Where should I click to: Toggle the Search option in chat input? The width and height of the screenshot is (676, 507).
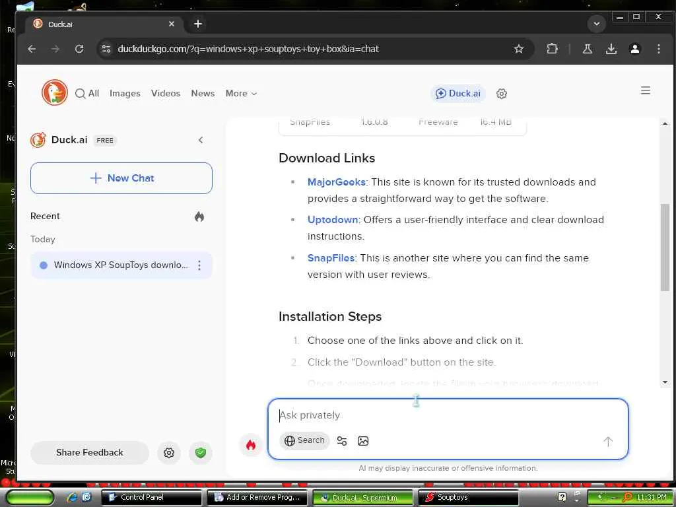[304, 440]
